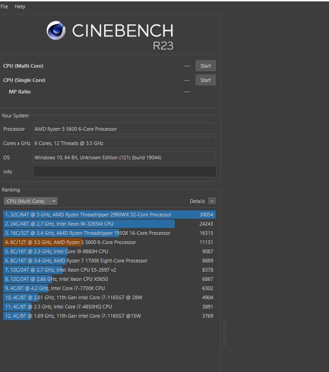Open the Help menu
This screenshot has height=372, width=329.
[20, 6]
